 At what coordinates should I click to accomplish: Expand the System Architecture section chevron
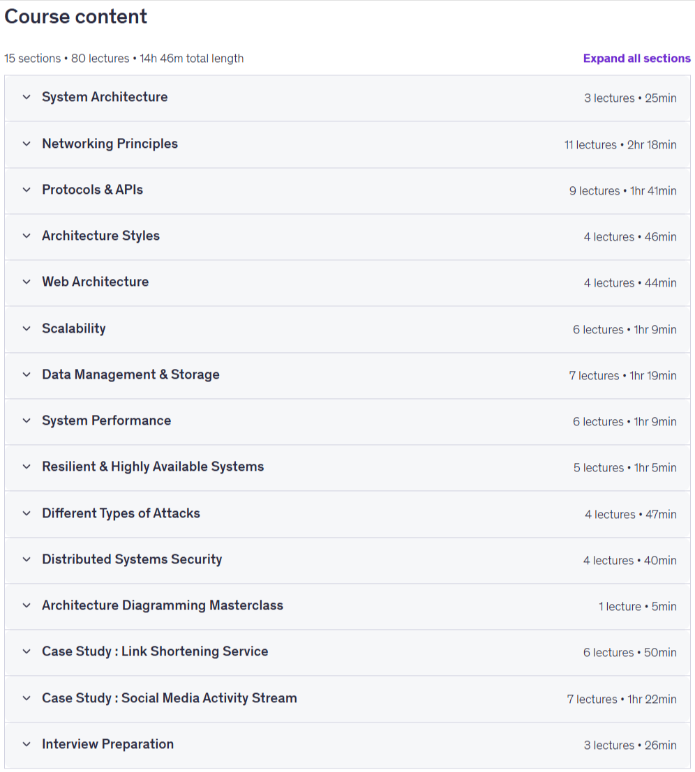pyautogui.click(x=27, y=98)
